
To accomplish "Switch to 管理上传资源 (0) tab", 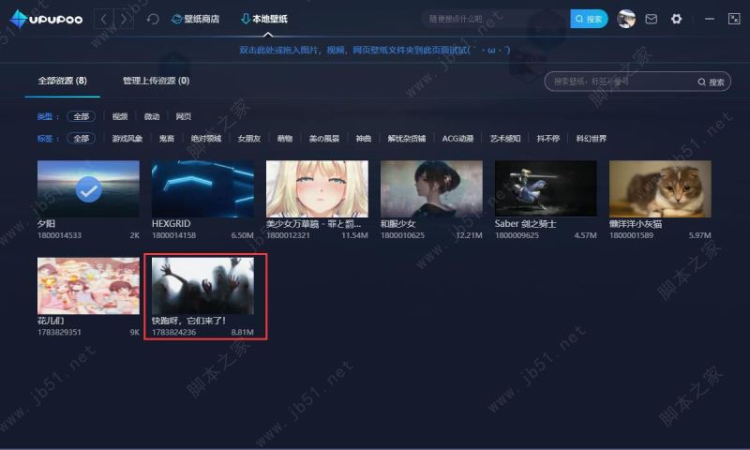I will 156,81.
